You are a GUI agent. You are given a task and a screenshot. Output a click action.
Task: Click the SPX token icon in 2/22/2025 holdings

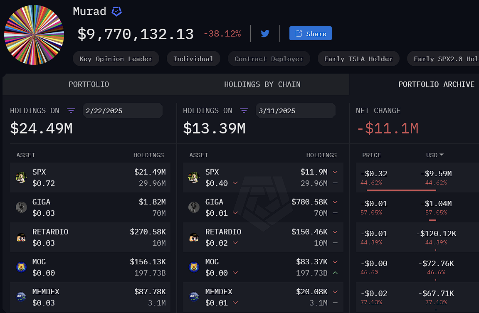21,177
